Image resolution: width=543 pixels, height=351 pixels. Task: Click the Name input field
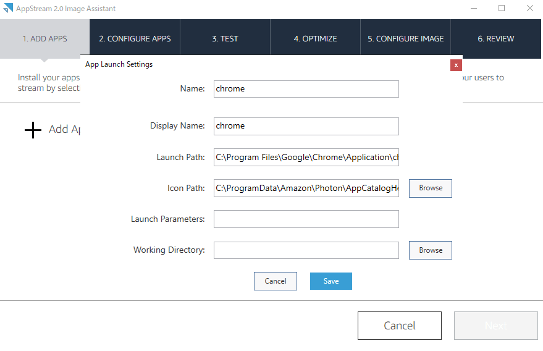[x=306, y=89]
